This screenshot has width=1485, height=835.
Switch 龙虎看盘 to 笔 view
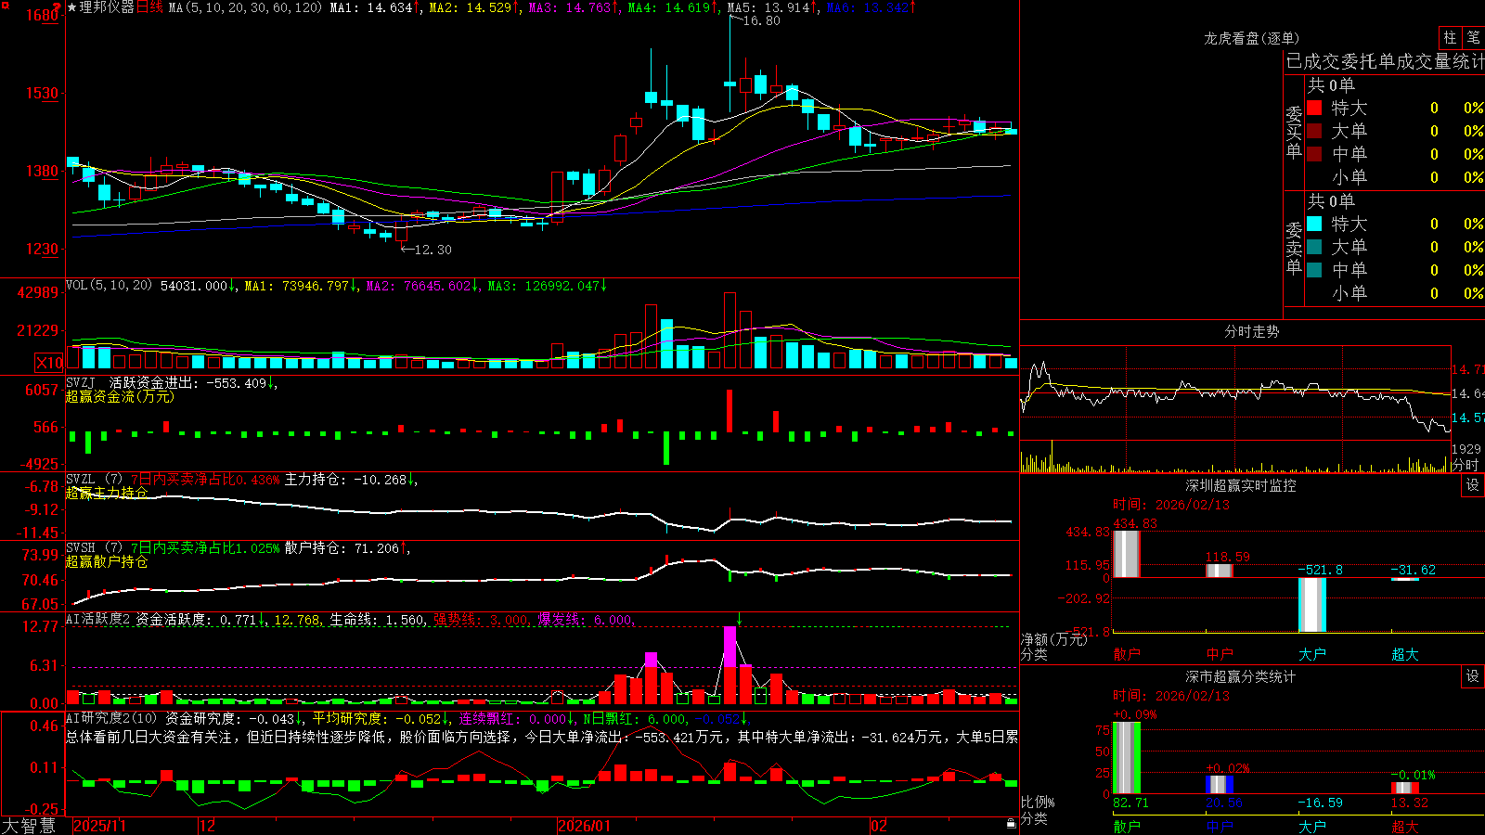[1473, 37]
